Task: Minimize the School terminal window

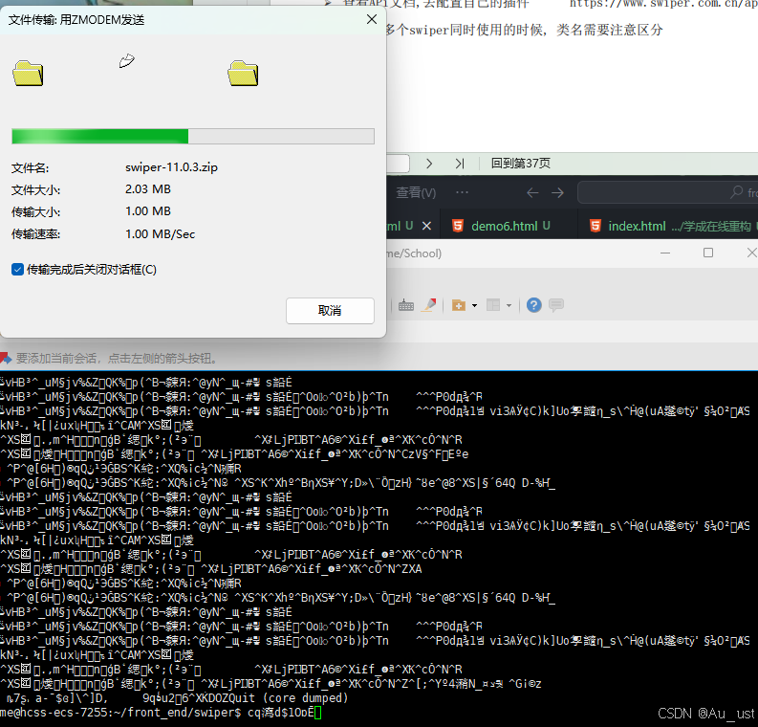Action: 665,253
